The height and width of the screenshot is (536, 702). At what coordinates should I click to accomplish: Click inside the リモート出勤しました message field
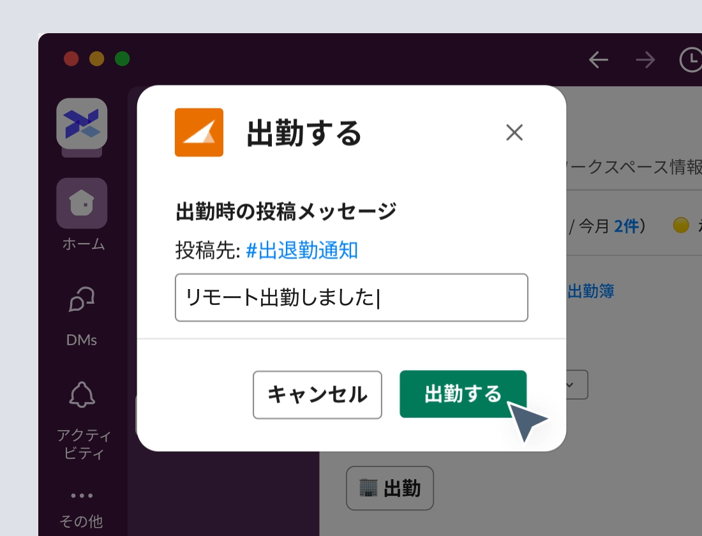pyautogui.click(x=351, y=297)
